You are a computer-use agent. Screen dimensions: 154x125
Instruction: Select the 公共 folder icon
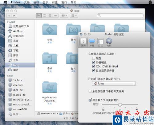click(x=50, y=30)
